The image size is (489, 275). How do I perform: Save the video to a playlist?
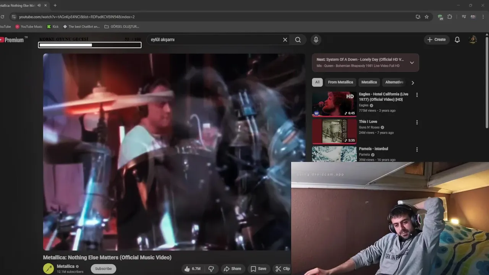[258, 269]
